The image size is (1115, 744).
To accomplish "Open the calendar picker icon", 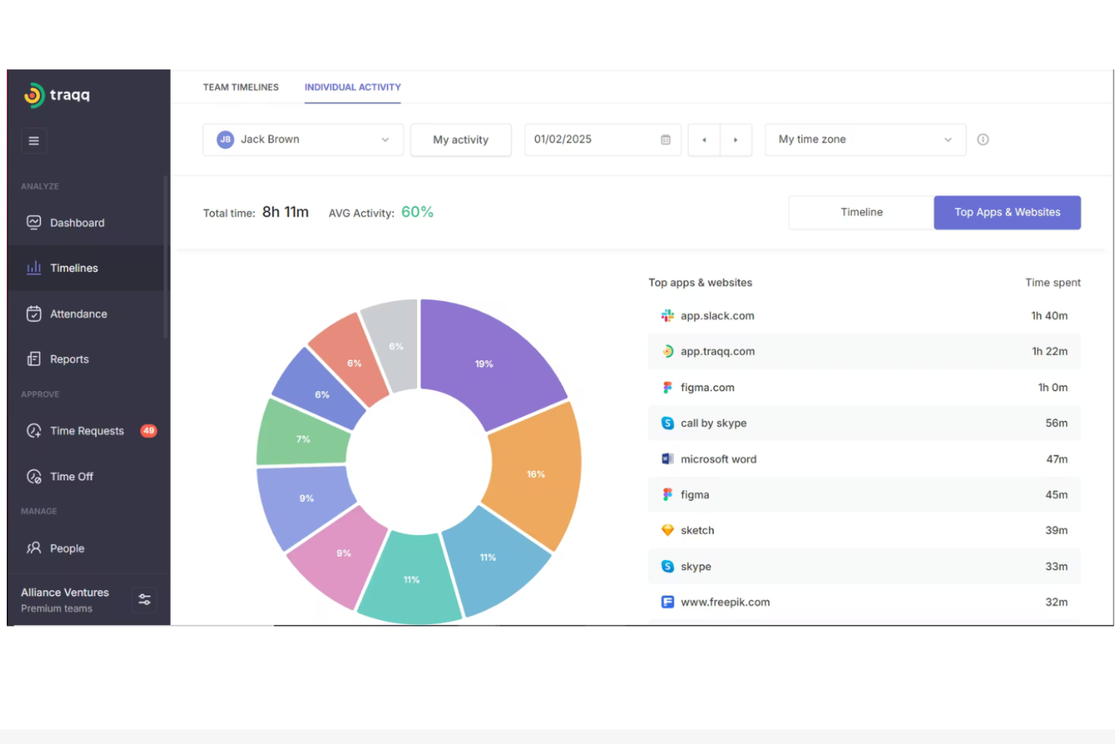I will (x=665, y=139).
